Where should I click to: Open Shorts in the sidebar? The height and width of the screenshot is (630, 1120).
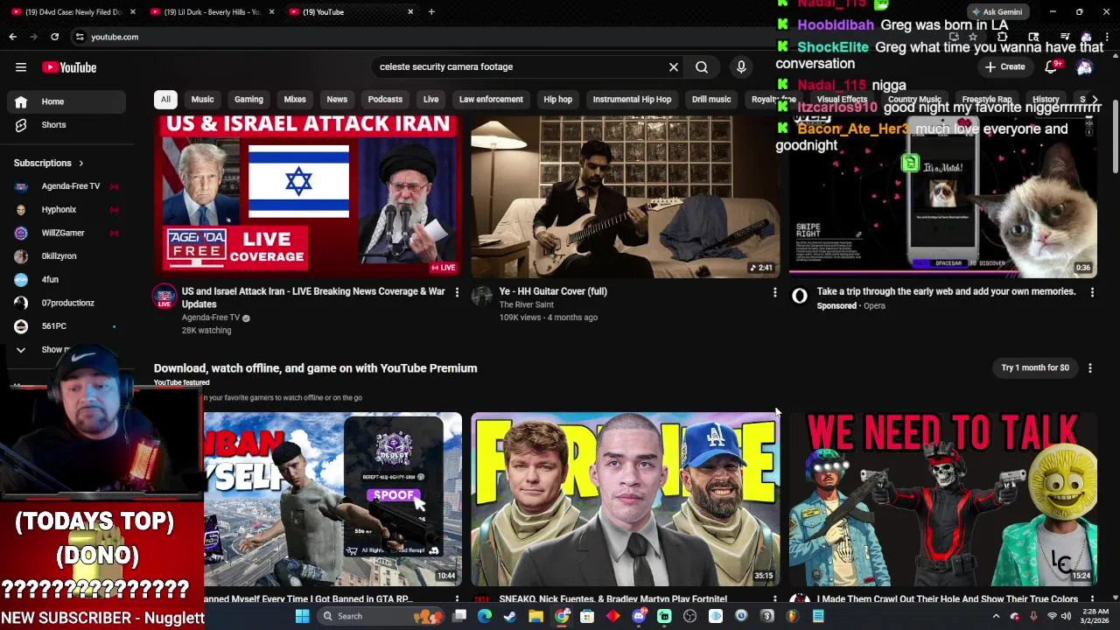[67, 125]
